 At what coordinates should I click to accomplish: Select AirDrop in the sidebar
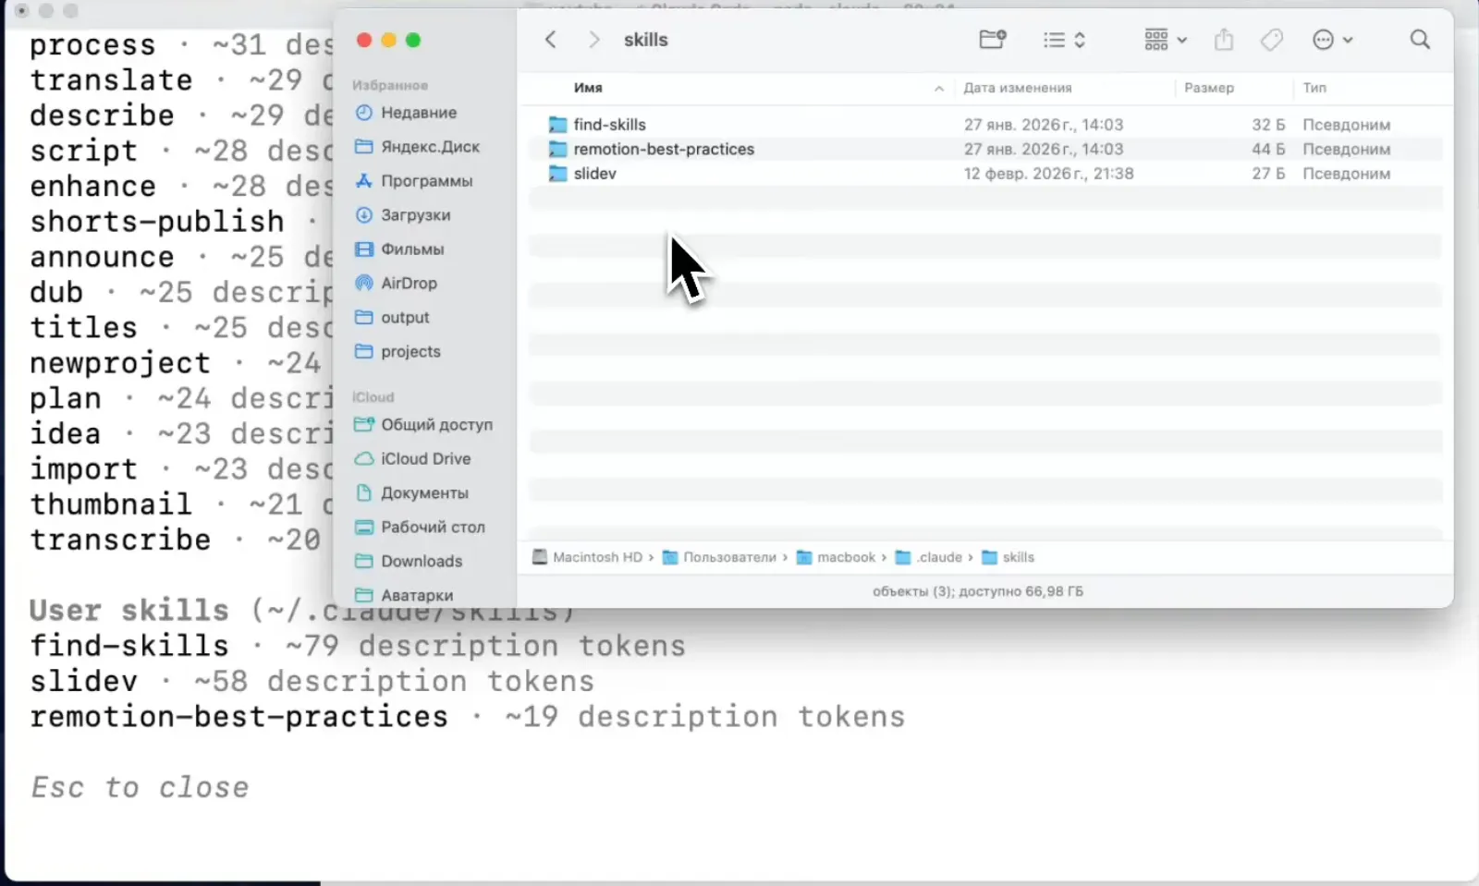click(396, 284)
